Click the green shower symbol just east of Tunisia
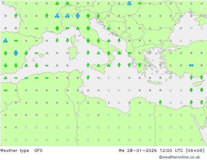 (x=88, y=77)
